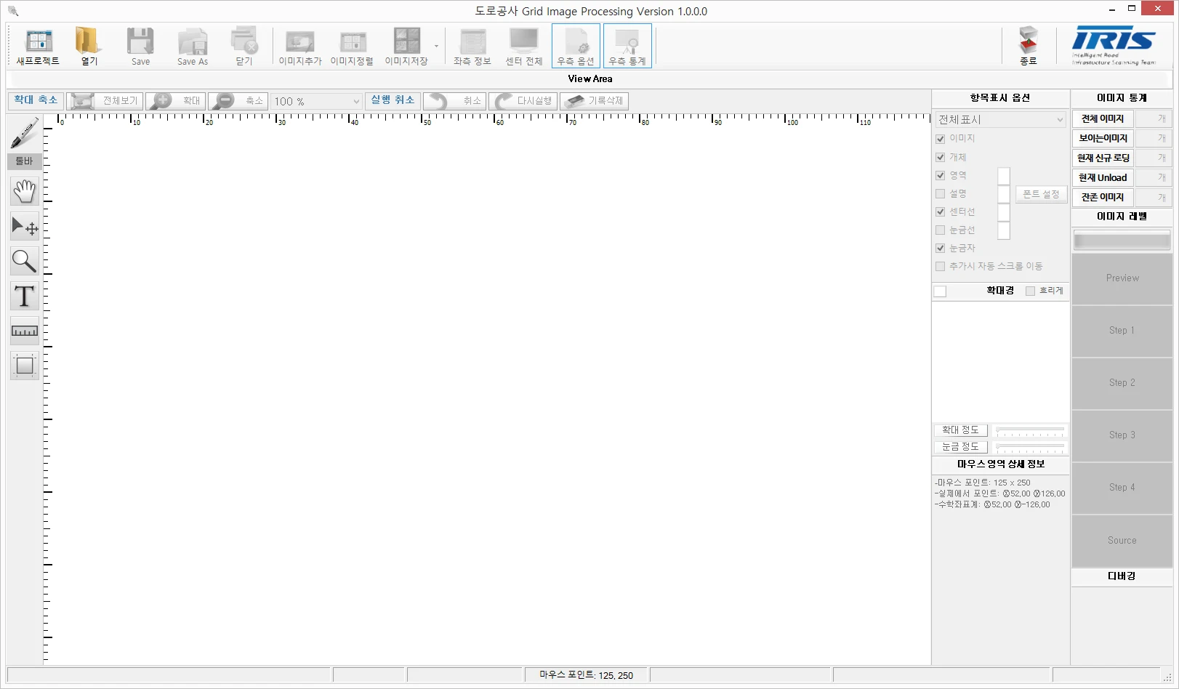Toggle the 좌측 정보 panel icon

[472, 46]
